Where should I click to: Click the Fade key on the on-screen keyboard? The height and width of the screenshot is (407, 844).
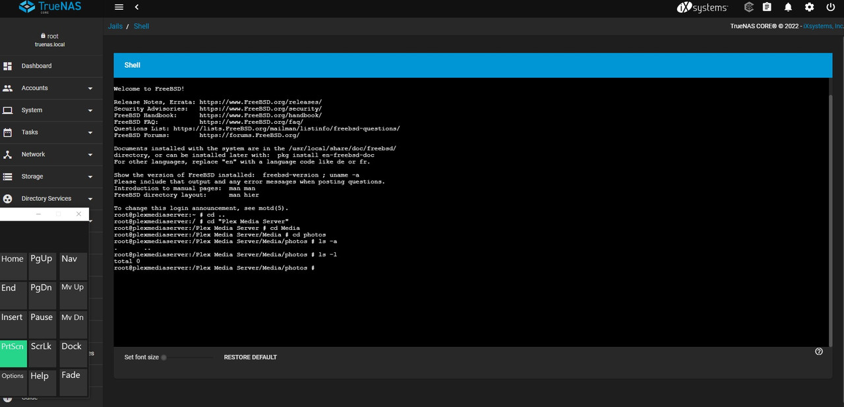73,382
